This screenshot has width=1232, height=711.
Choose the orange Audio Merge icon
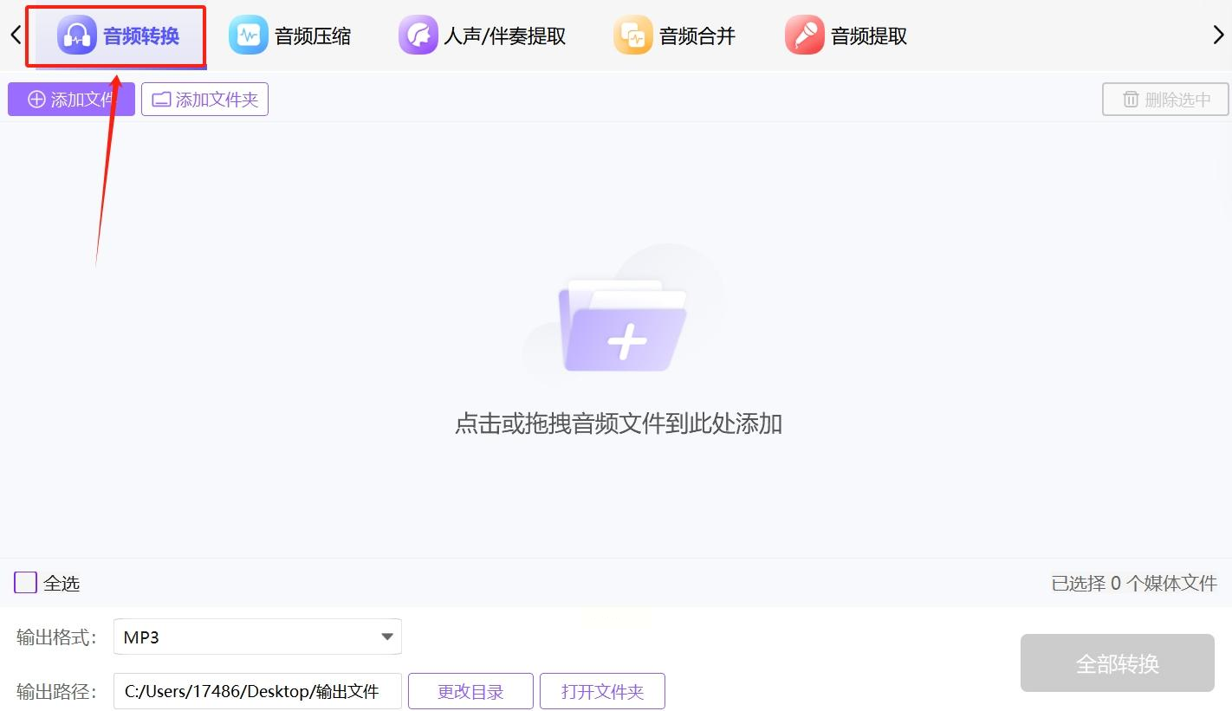(x=633, y=36)
